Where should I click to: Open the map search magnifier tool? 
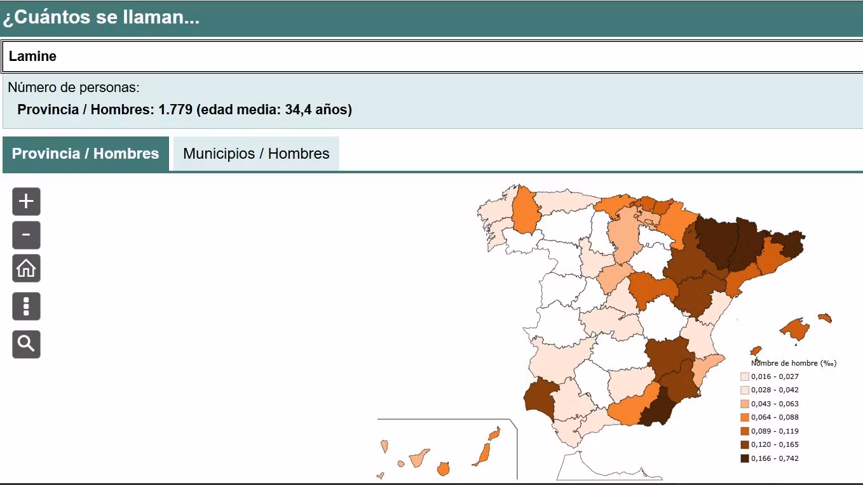(x=26, y=344)
